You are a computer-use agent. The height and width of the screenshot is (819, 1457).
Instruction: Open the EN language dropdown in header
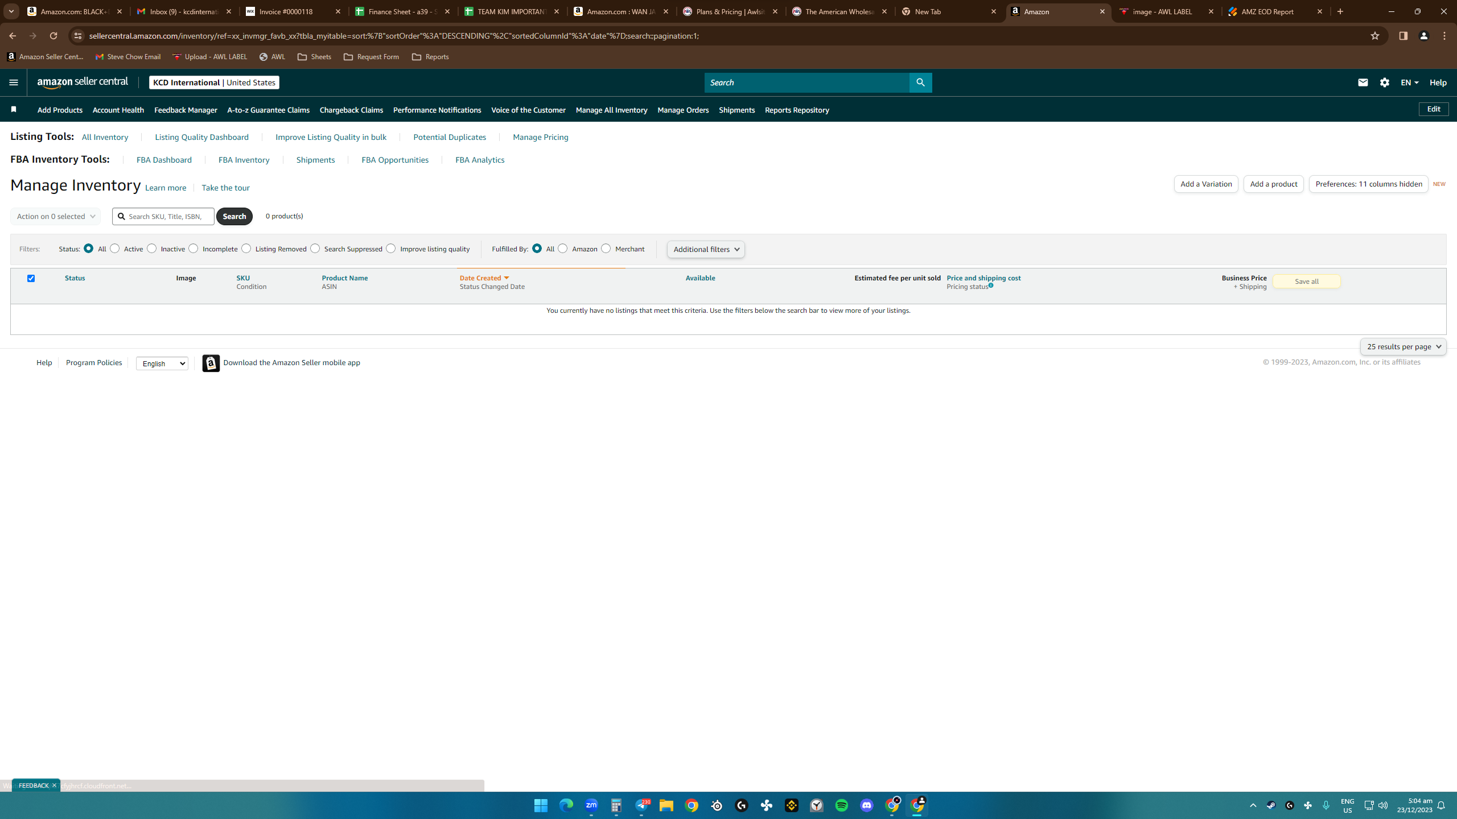click(1409, 82)
